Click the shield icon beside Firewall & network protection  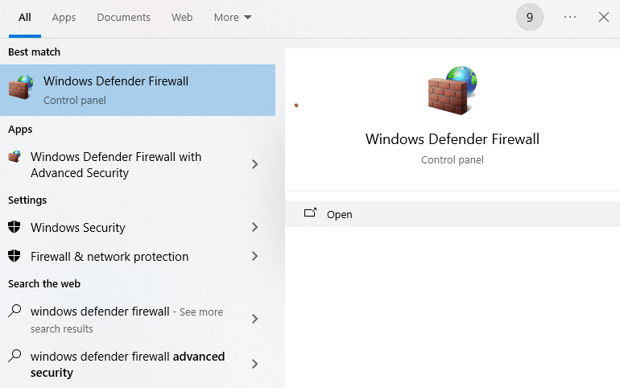[14, 256]
